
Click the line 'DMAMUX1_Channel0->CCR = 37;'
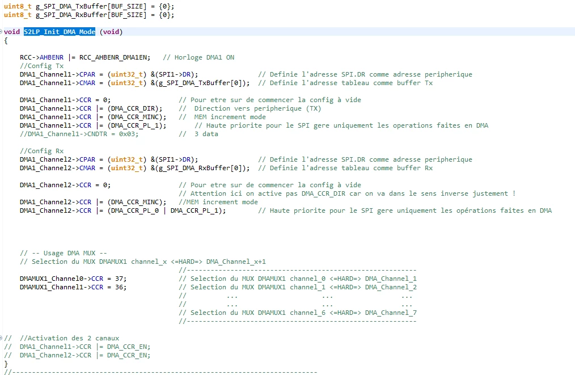73,279
